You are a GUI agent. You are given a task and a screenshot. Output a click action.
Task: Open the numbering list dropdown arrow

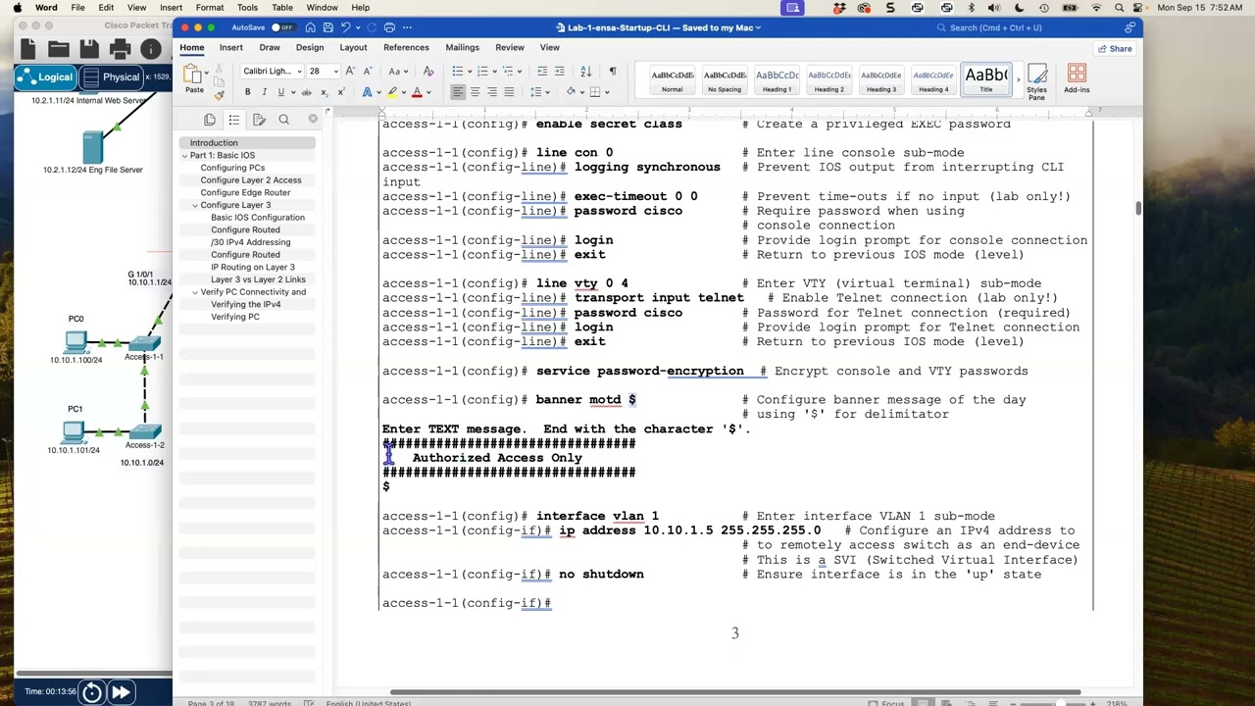coord(494,72)
